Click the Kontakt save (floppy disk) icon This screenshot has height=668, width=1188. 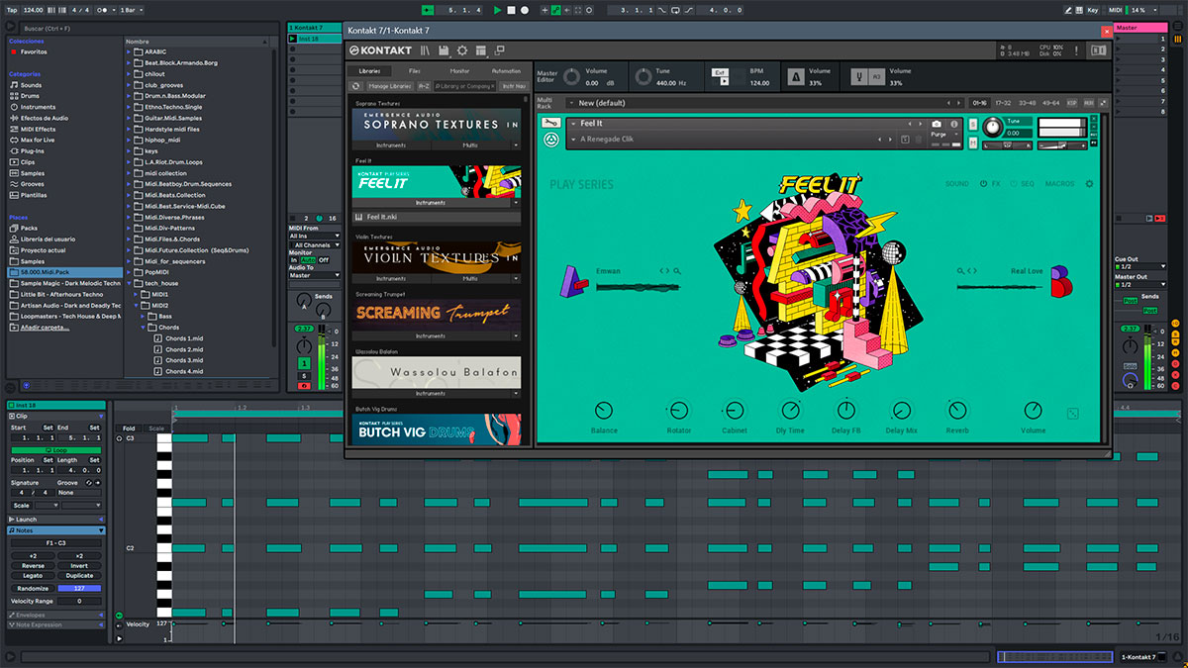tap(444, 50)
